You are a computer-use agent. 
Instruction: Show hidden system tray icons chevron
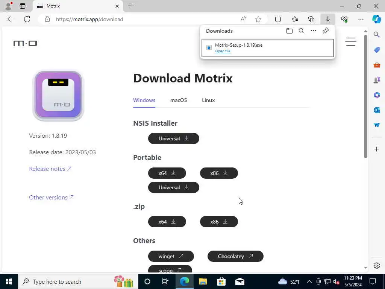[309, 281]
